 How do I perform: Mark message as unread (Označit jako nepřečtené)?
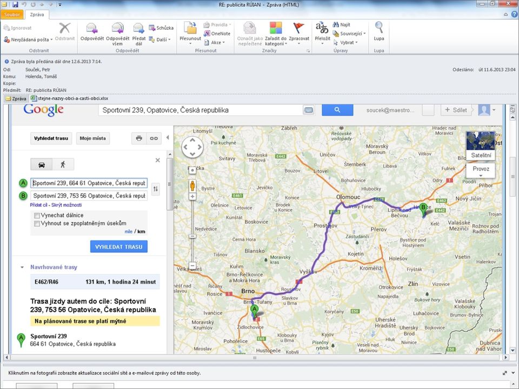(250, 33)
